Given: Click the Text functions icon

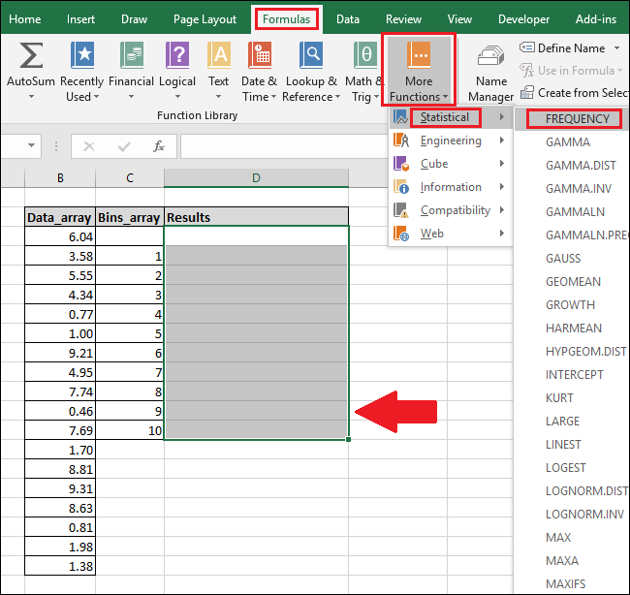Looking at the screenshot, I should [219, 55].
